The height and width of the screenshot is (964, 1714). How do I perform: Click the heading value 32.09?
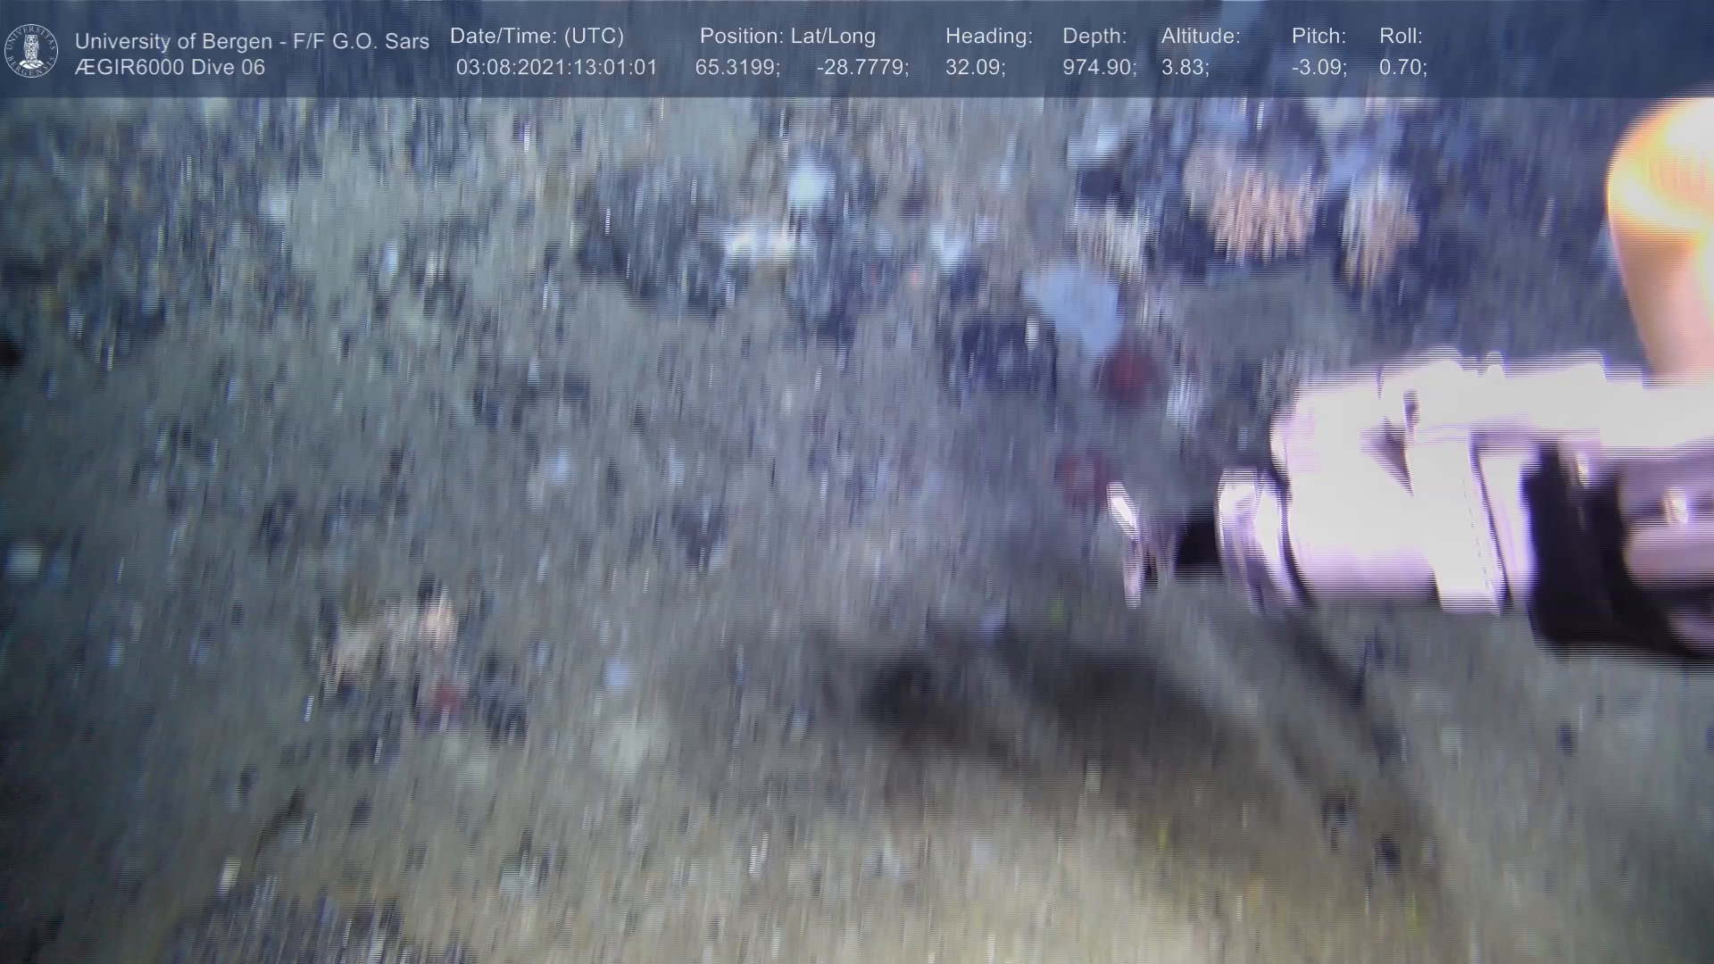pyautogui.click(x=975, y=68)
